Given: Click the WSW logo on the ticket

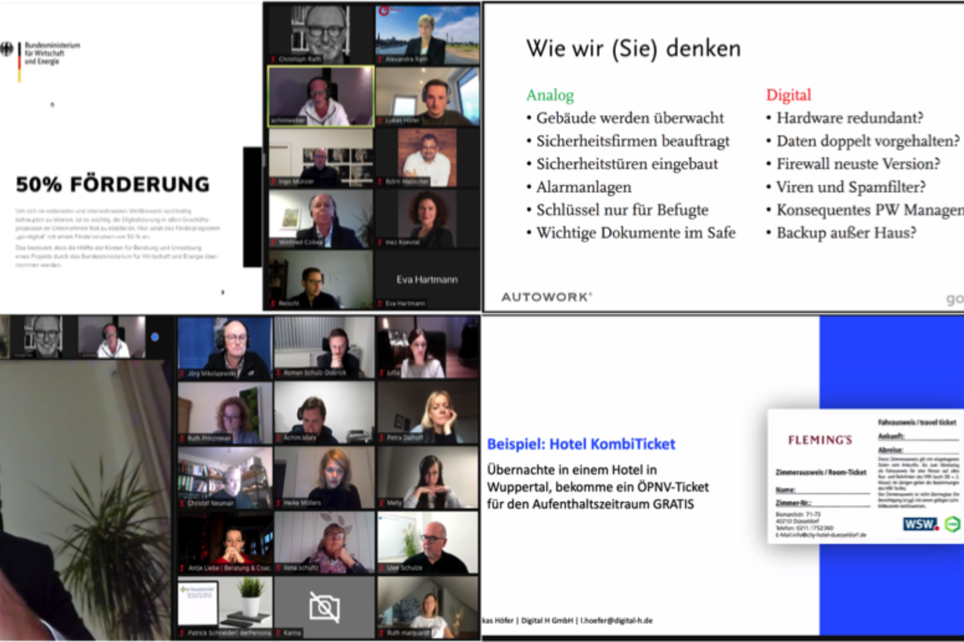Looking at the screenshot, I should pos(920,524).
